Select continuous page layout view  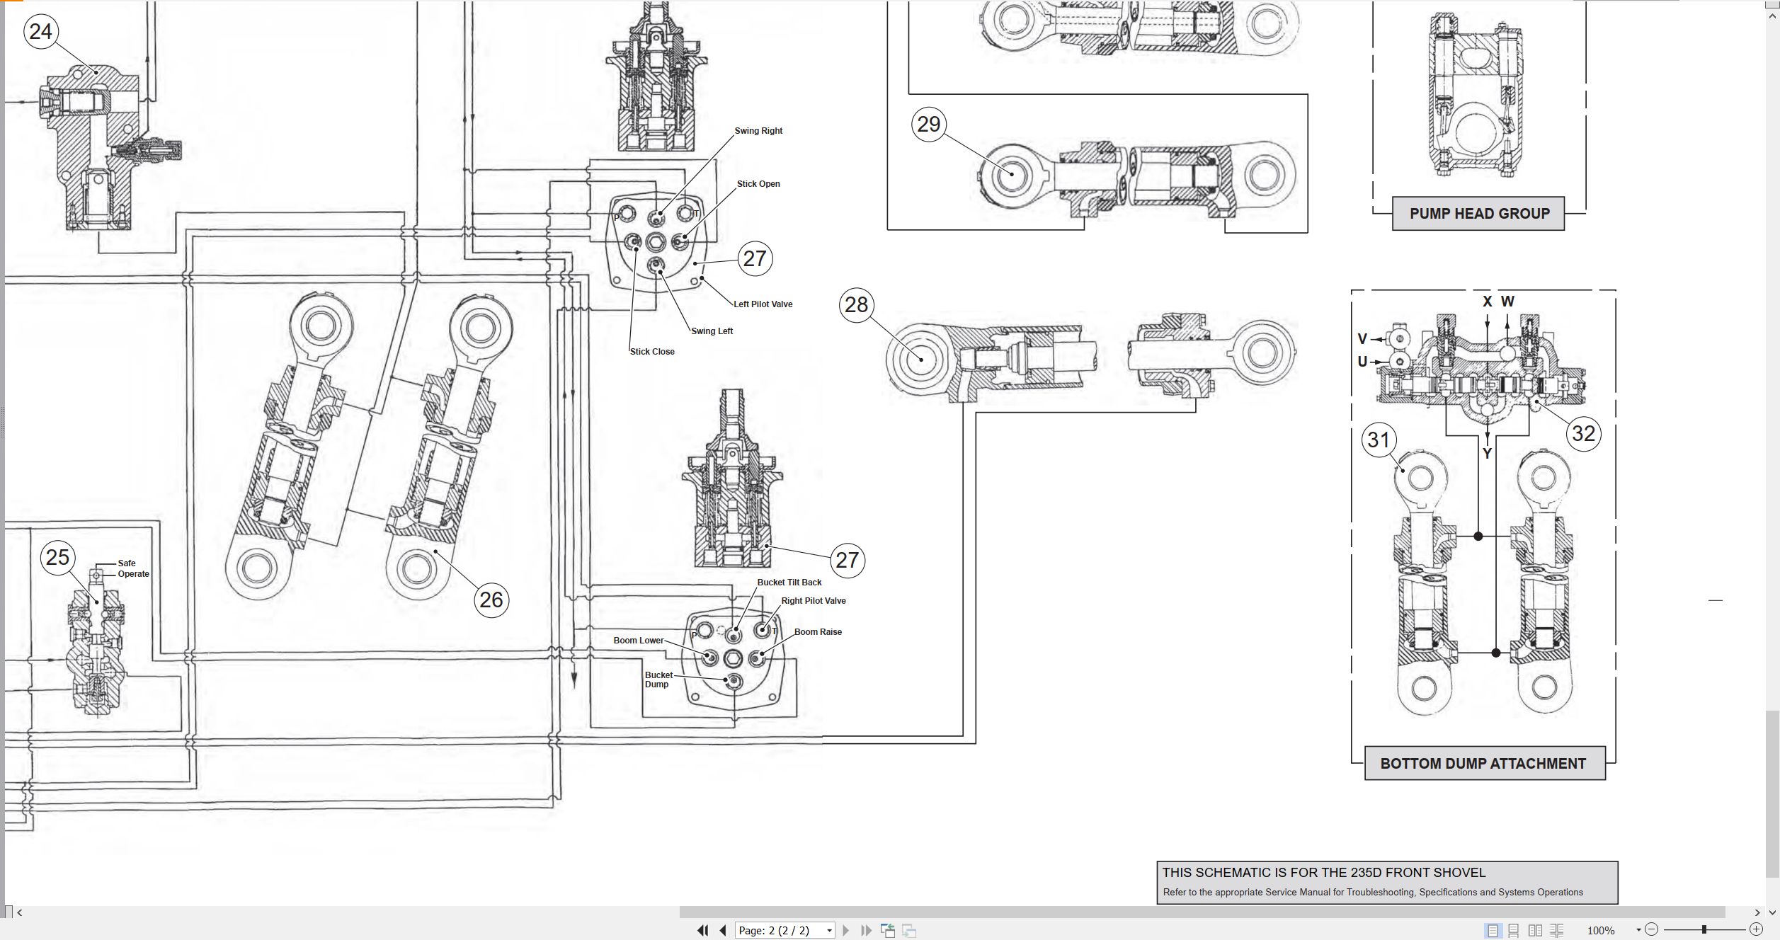1514,931
